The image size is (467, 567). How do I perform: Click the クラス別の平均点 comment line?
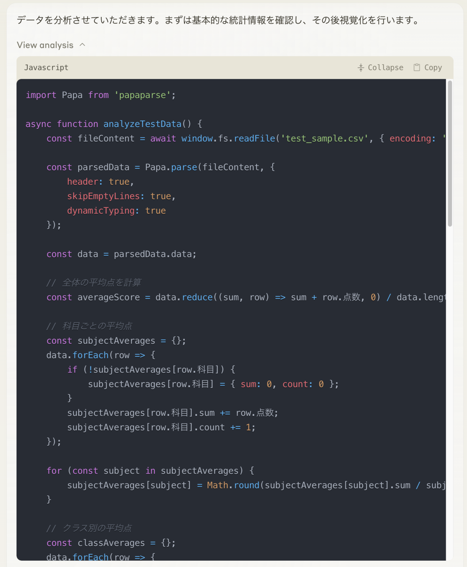96,528
